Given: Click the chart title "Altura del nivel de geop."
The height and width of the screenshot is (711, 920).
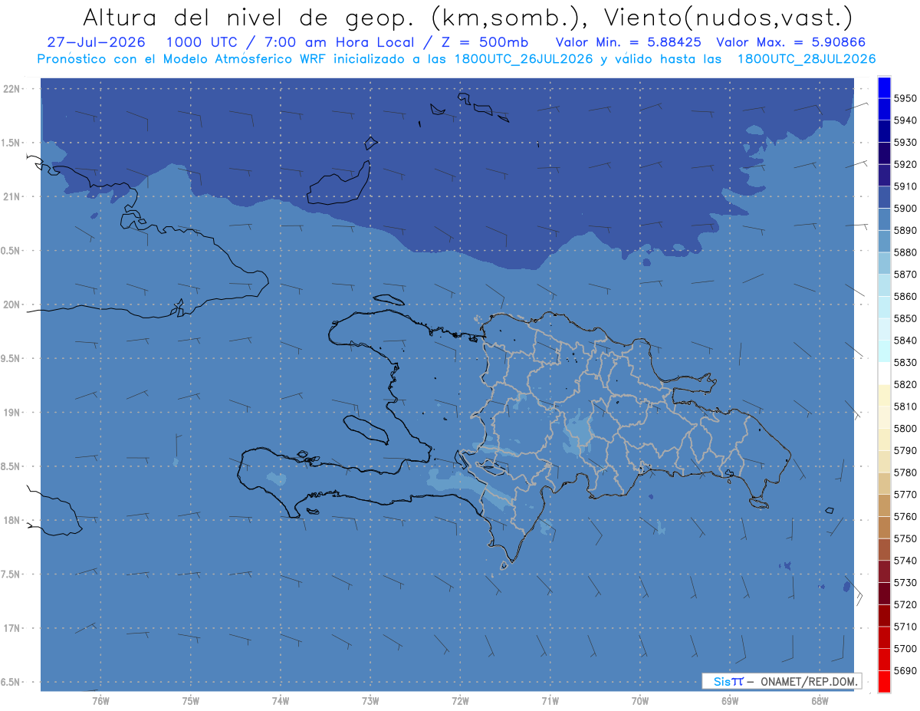Looking at the screenshot, I should point(248,17).
